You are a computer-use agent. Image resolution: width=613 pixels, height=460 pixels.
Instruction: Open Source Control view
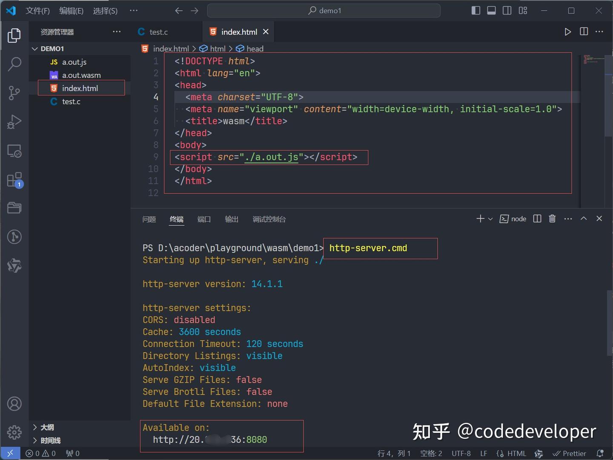pyautogui.click(x=14, y=92)
